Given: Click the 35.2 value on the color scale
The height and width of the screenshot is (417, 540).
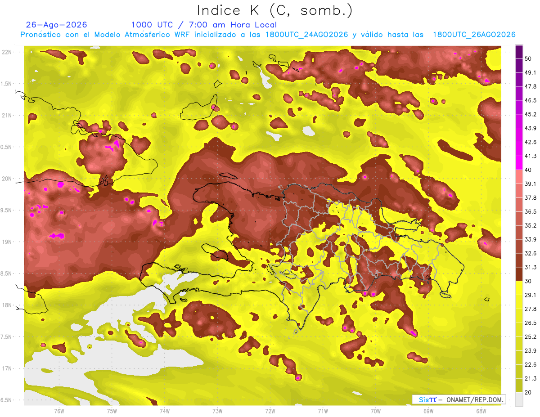Looking at the screenshot, I should coord(530,226).
